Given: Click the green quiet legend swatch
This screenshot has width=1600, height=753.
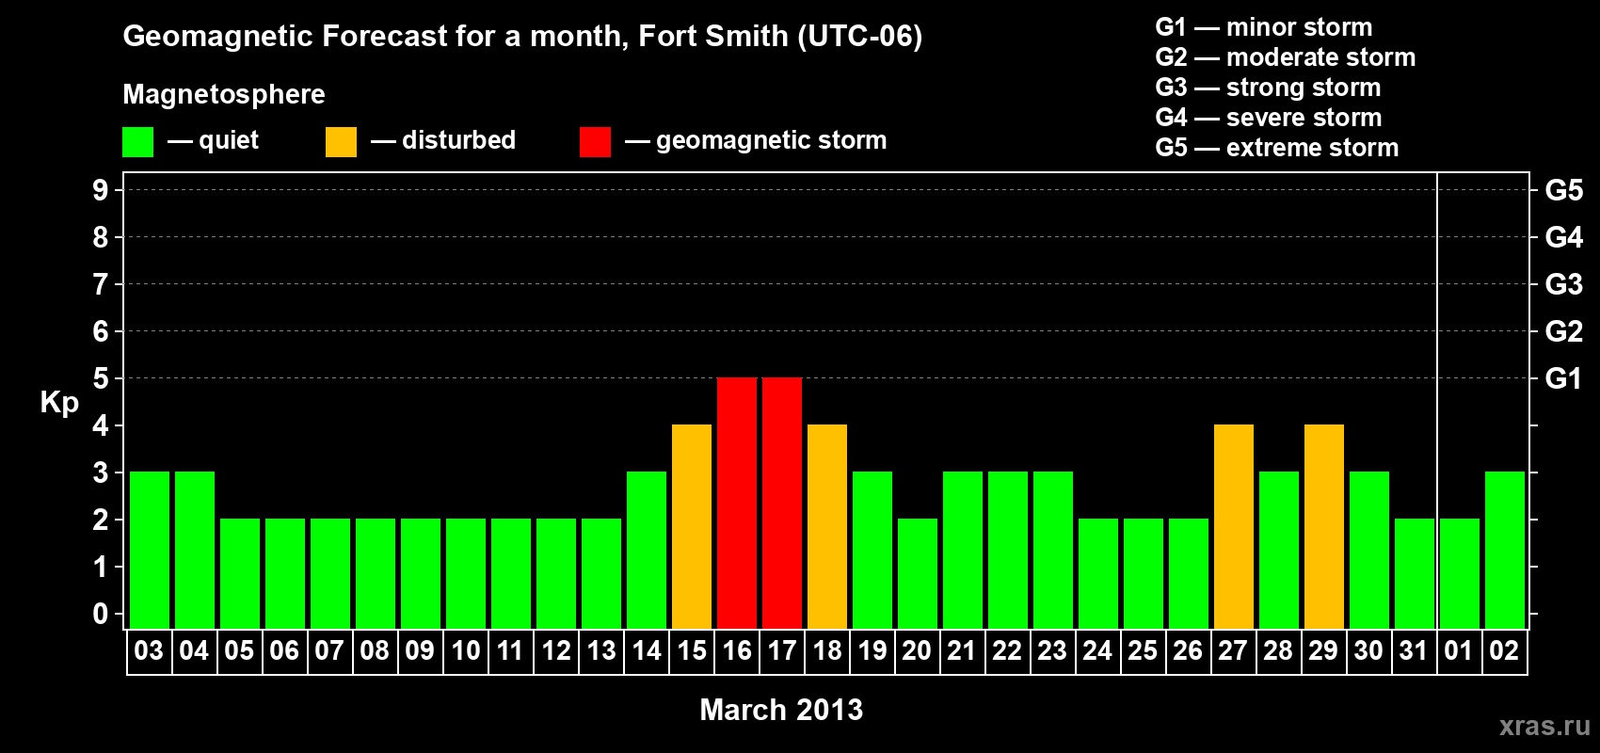Looking at the screenshot, I should click(x=137, y=142).
